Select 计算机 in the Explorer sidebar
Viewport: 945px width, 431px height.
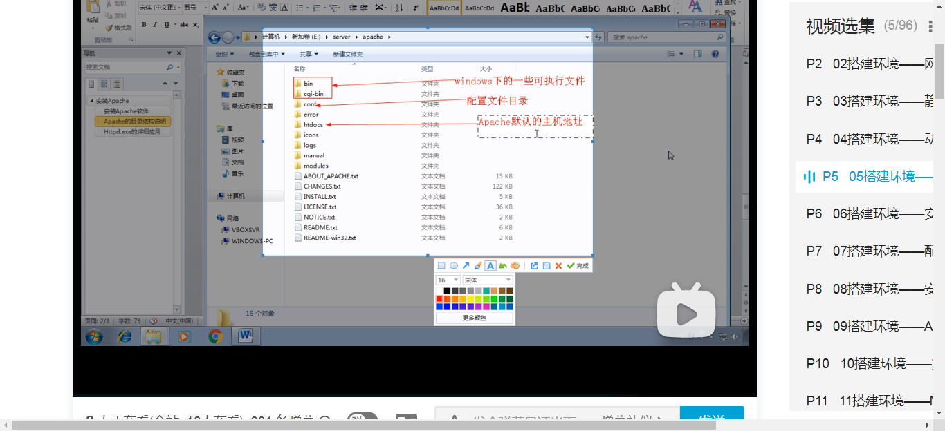(x=230, y=196)
